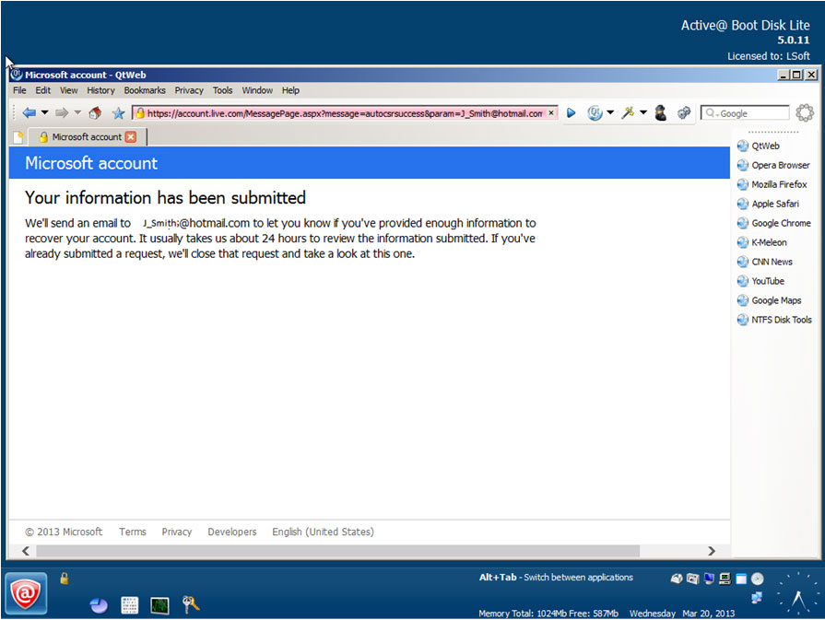
Task: Close the Microsoft account tab
Action: [x=131, y=136]
